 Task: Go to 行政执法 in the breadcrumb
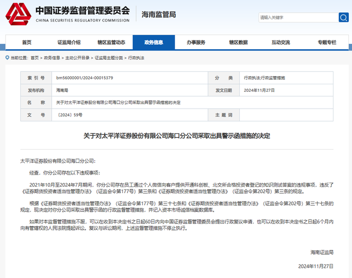click(136, 58)
